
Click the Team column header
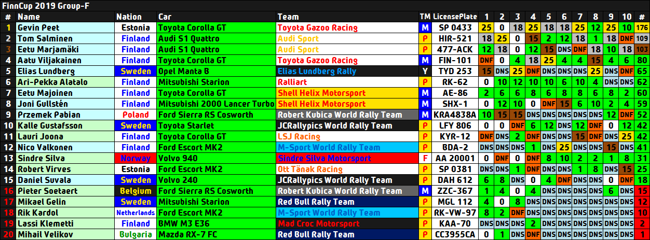347,17
